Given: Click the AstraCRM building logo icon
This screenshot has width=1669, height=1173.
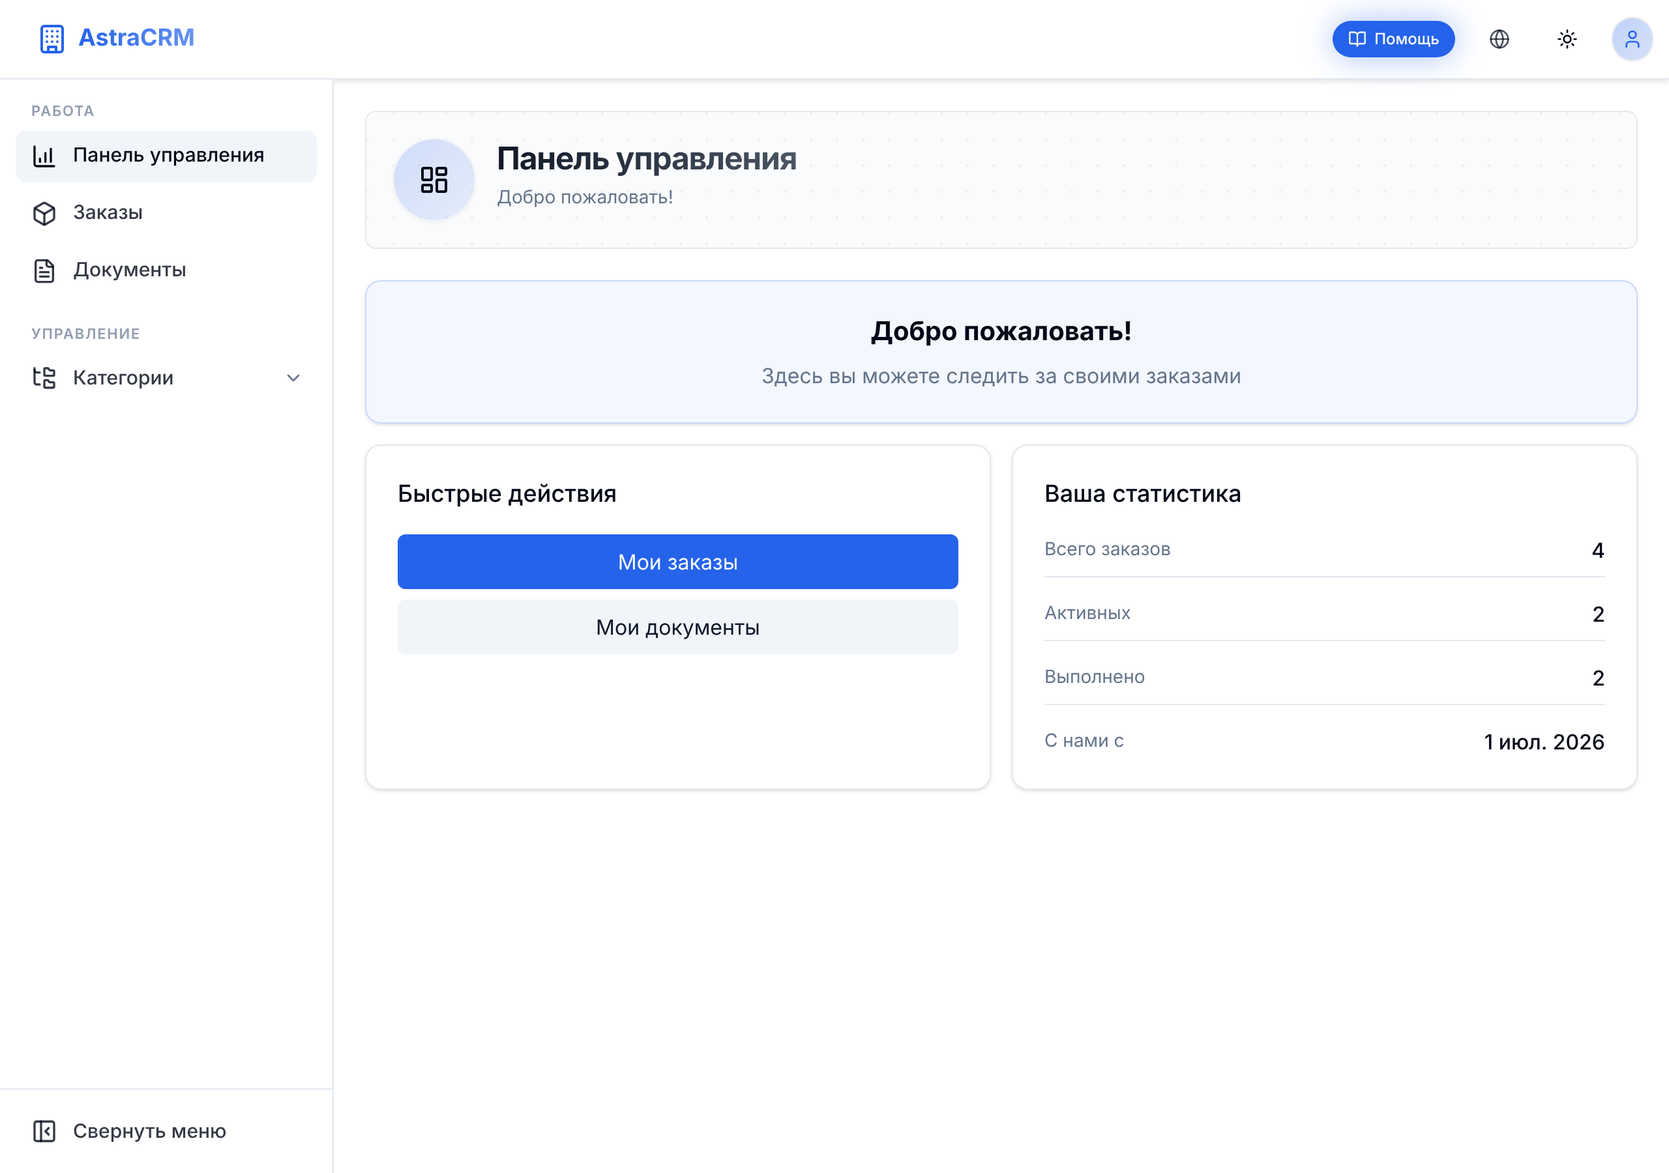Looking at the screenshot, I should tap(52, 38).
